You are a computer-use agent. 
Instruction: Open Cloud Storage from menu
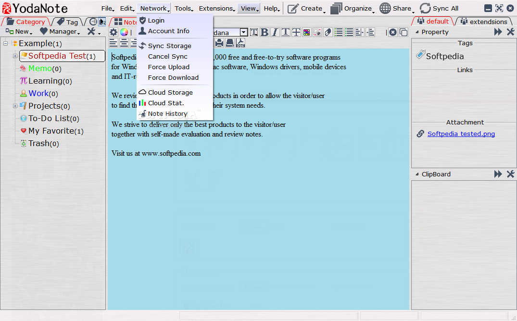(x=175, y=92)
